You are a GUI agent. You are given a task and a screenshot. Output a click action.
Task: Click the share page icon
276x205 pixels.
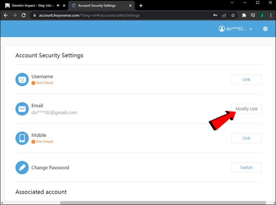pos(224,15)
